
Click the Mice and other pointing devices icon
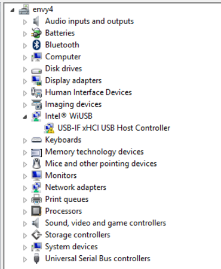point(36,164)
